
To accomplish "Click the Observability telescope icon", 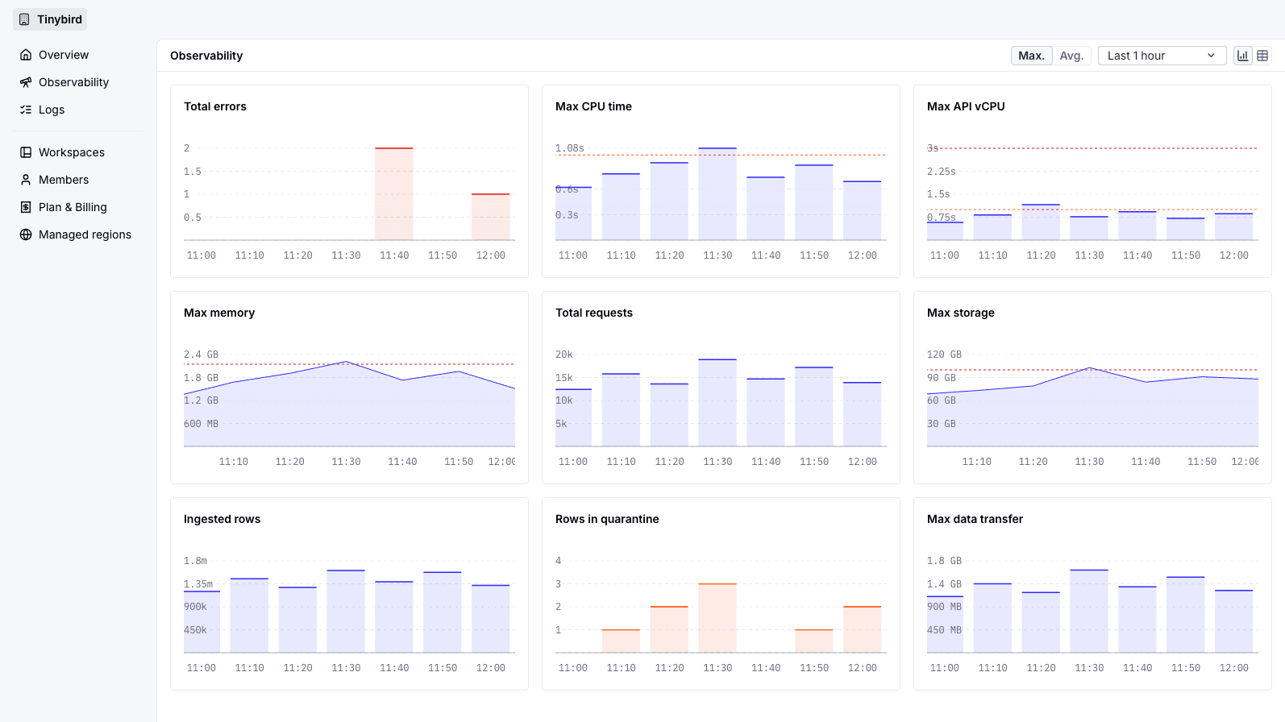I will [x=26, y=82].
